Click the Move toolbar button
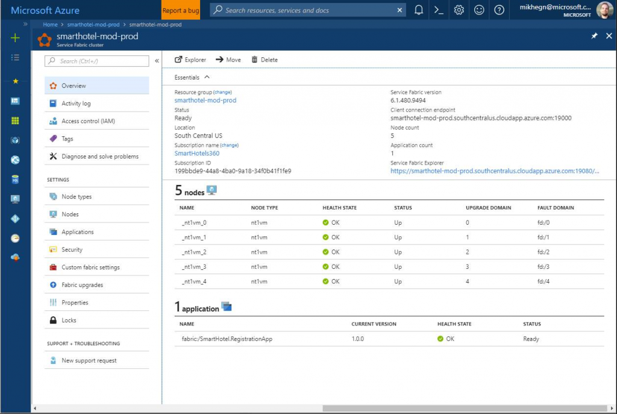Viewport: 617px width, 414px height. [228, 60]
